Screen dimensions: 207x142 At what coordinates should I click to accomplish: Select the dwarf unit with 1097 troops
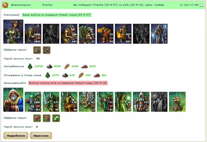coord(33,102)
